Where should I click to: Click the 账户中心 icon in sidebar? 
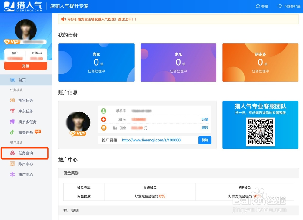tap(12, 164)
